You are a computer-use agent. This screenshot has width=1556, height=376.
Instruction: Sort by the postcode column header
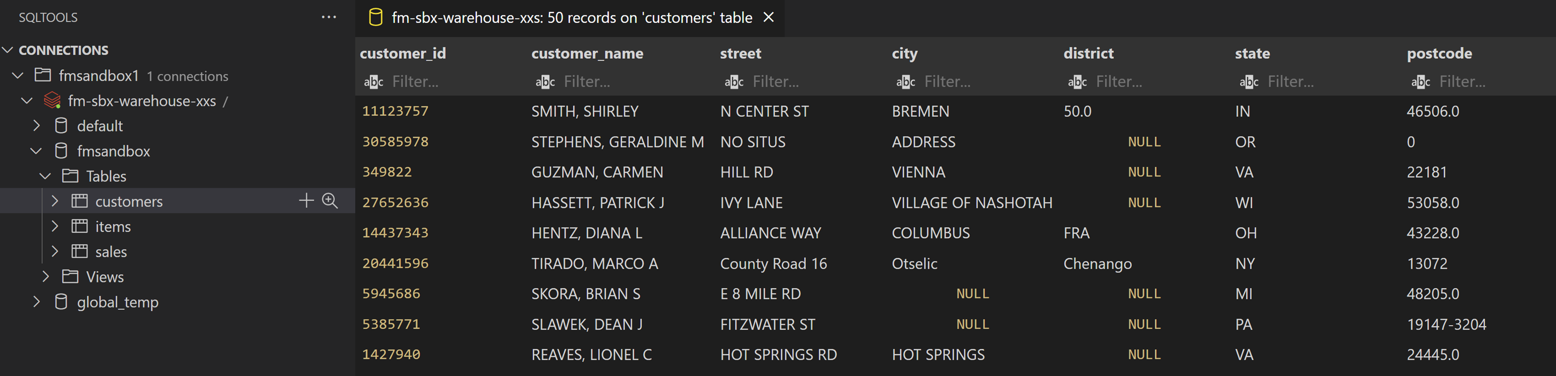pos(1439,54)
